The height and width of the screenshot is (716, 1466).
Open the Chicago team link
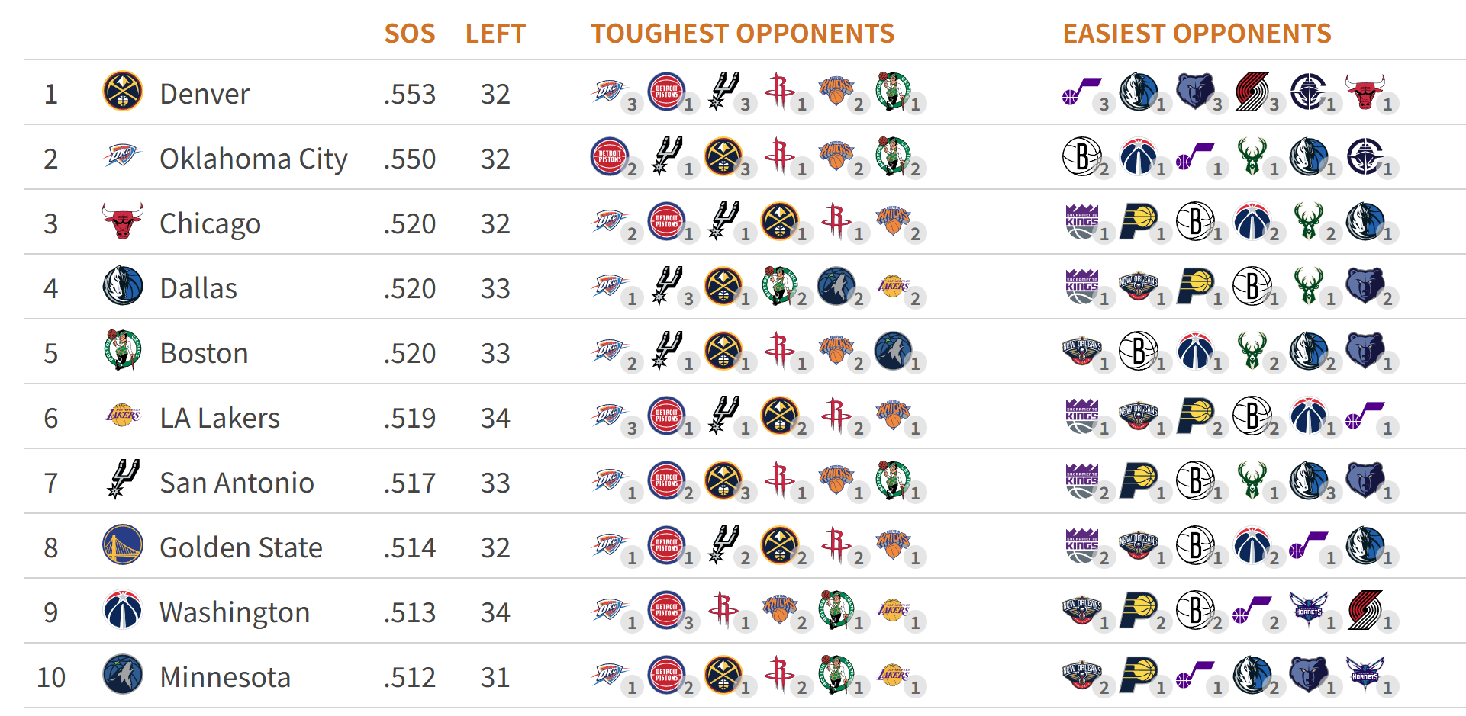(210, 223)
